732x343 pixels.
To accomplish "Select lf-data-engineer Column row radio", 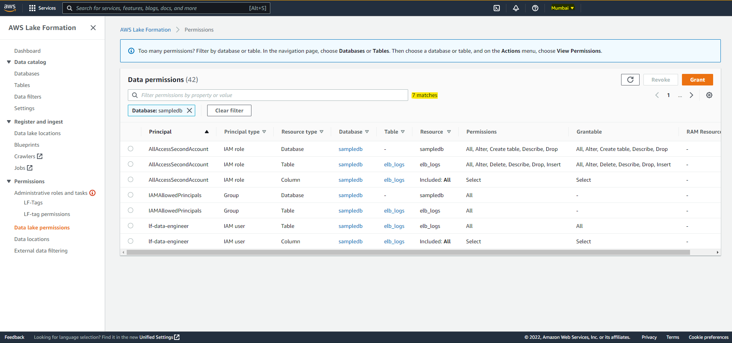I will 131,241.
